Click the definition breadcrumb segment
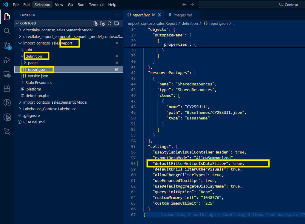This screenshot has width=305, height=224. coord(190,24)
